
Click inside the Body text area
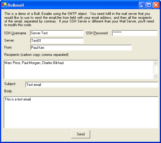81,112
